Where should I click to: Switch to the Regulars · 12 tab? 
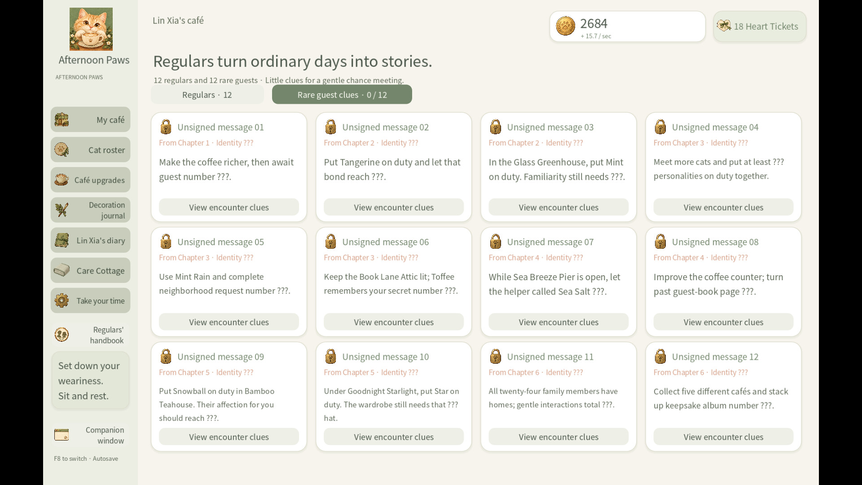point(207,95)
